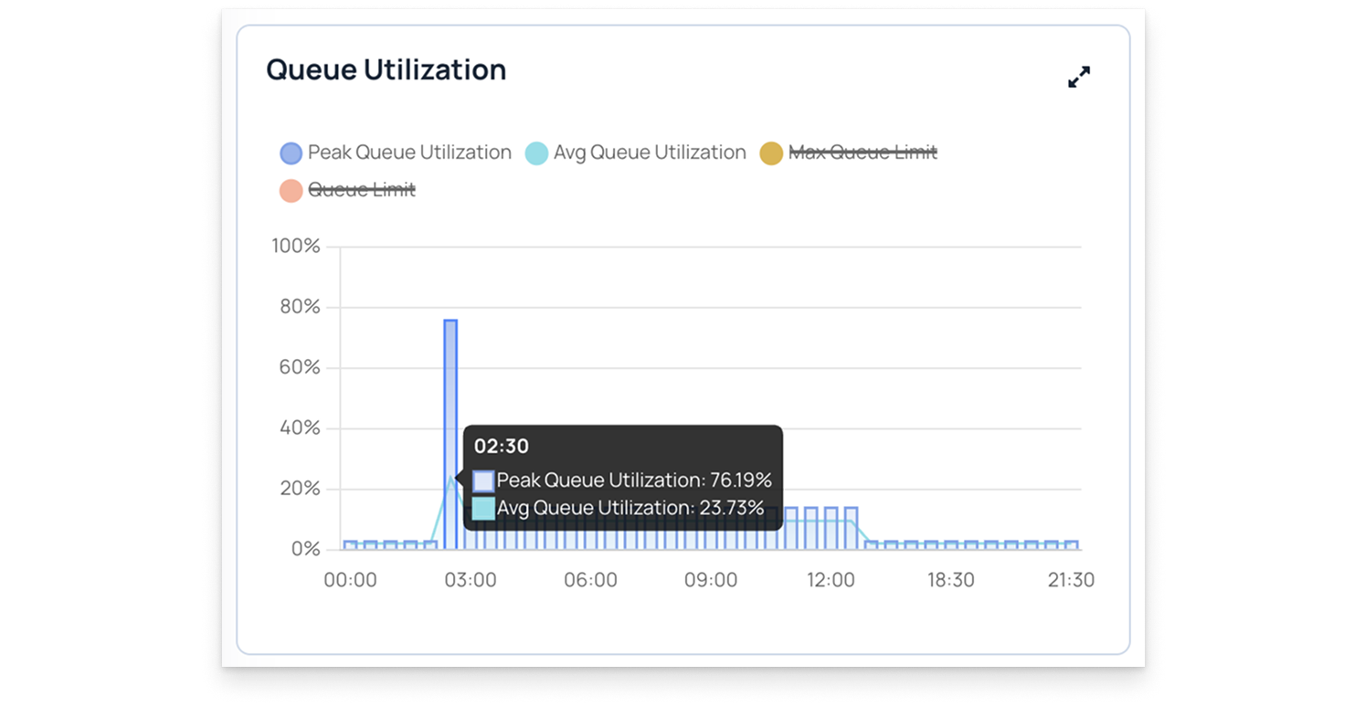Screen dimensions: 1365x707
Task: Click the 18:30 x-axis label
Action: [x=950, y=580]
